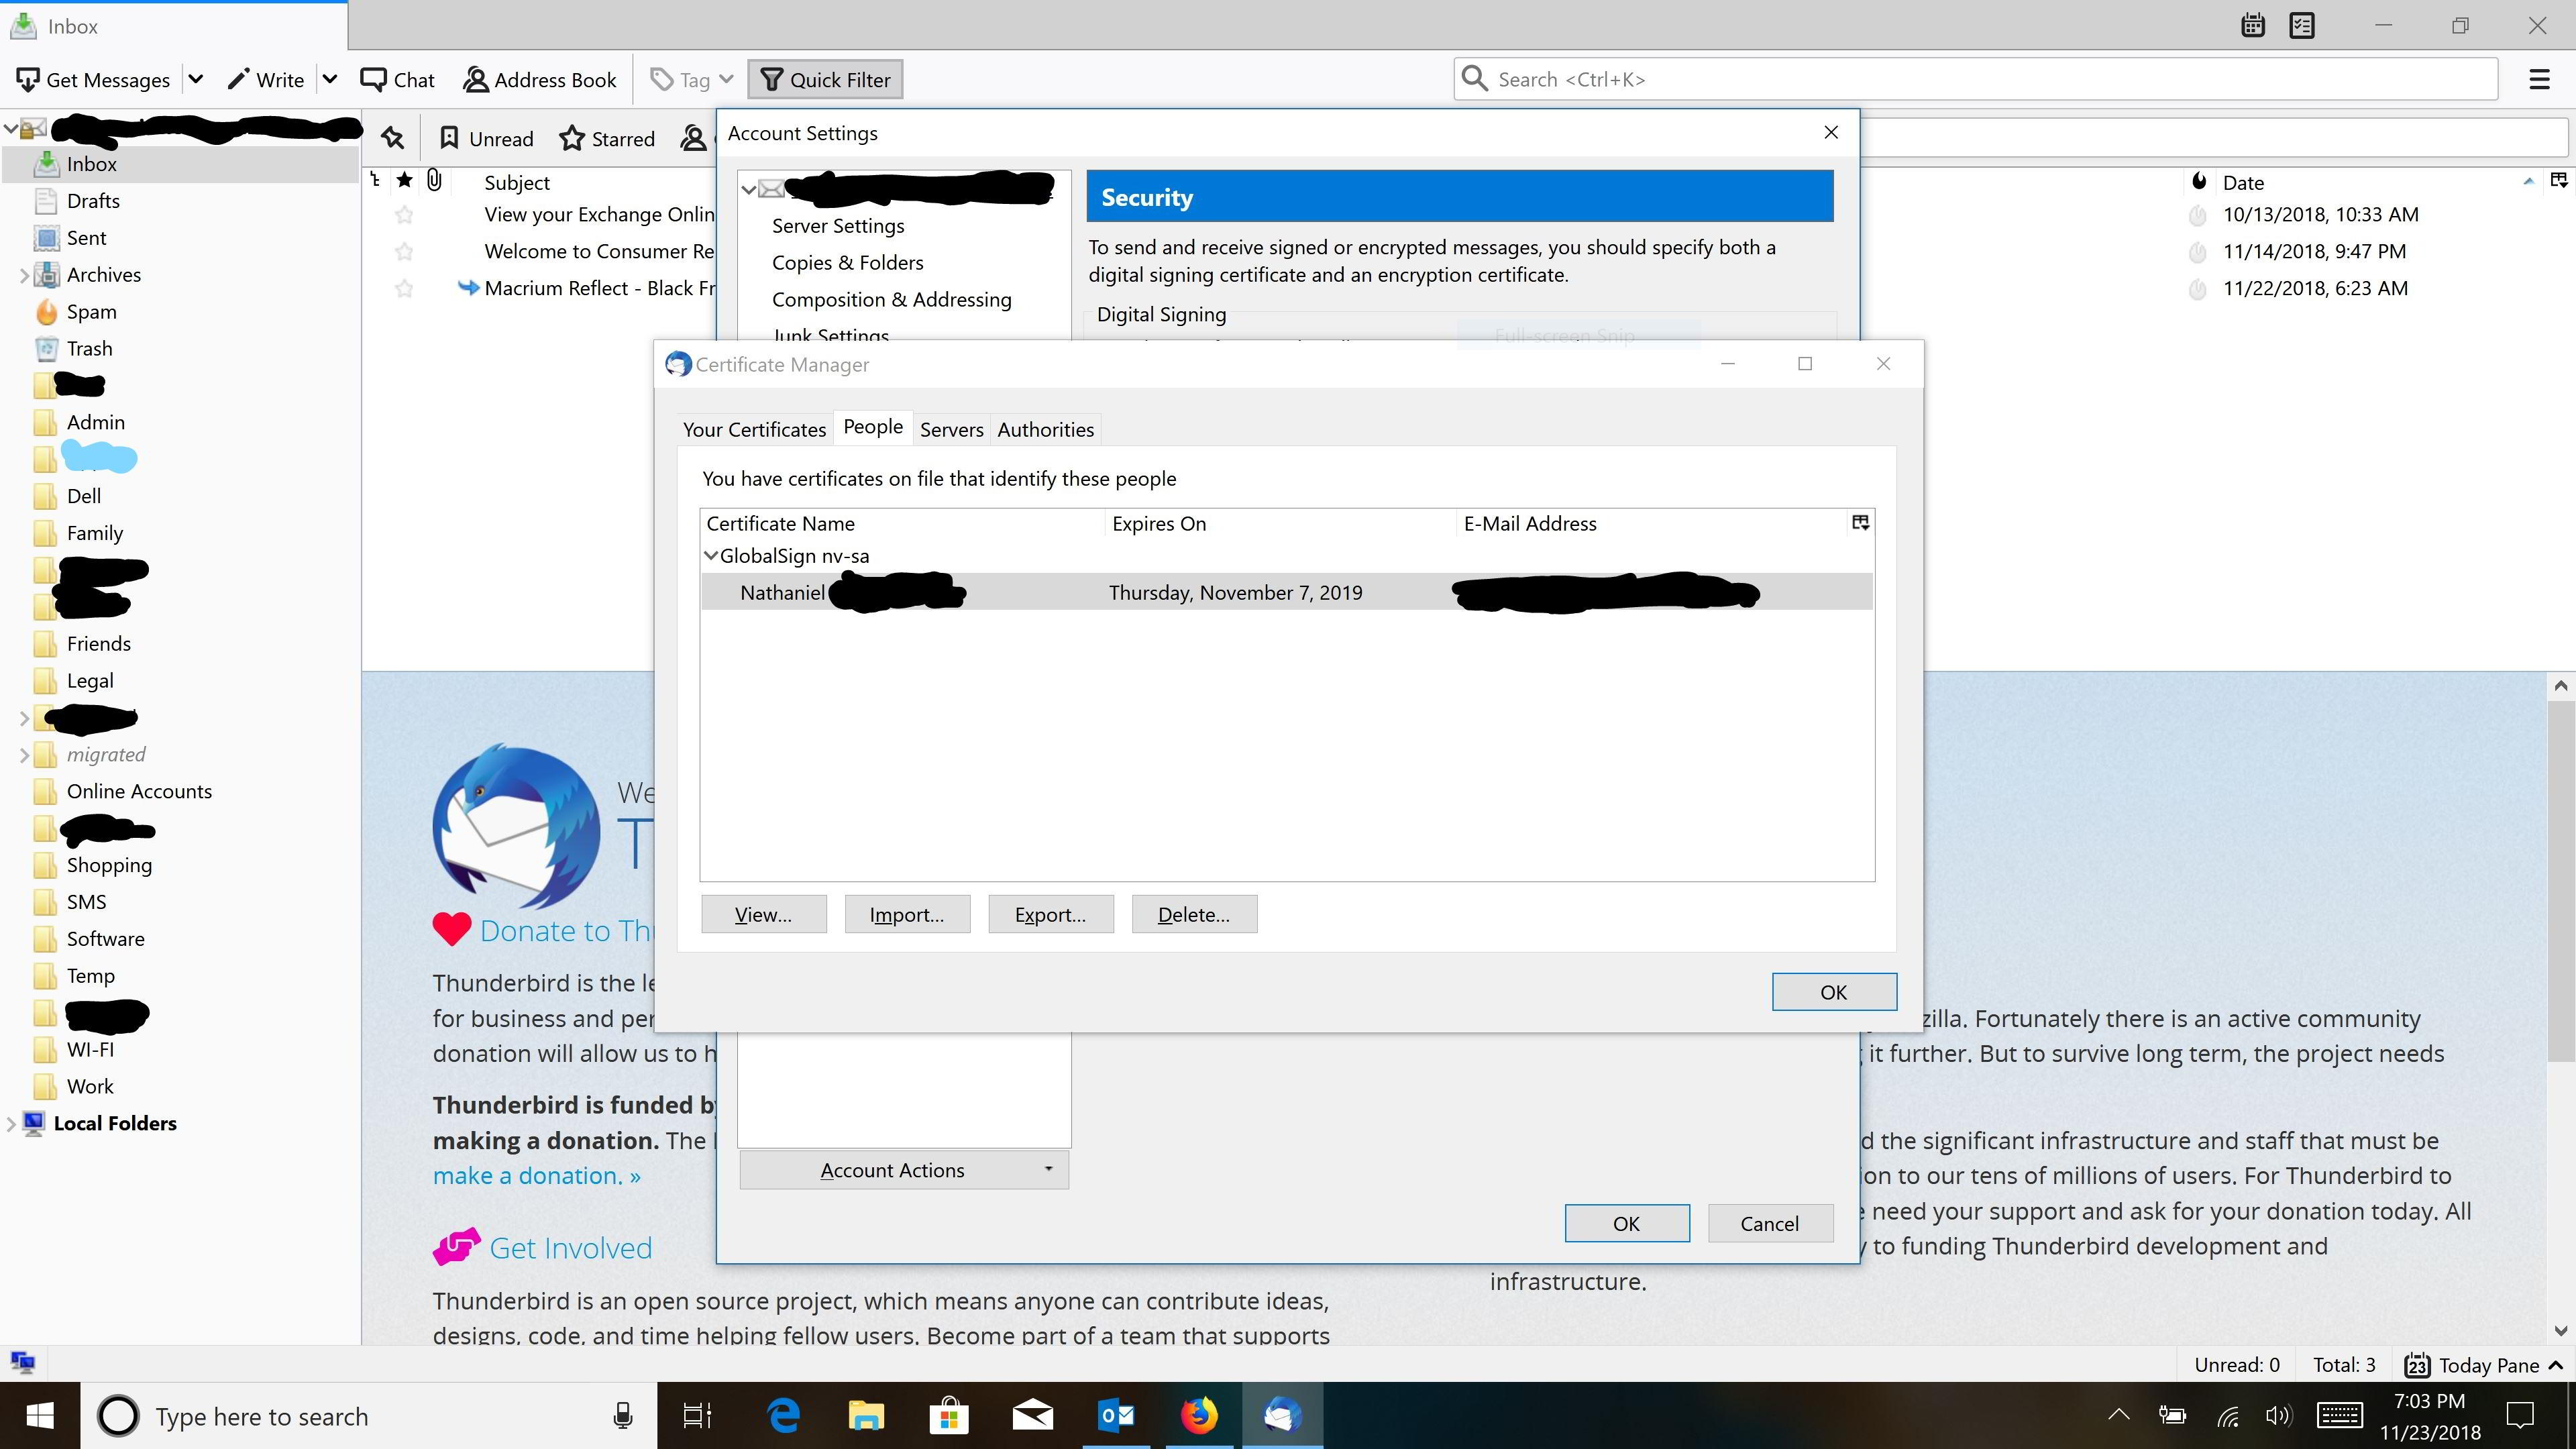Expand the Get Messages dropdown arrow
The image size is (2576, 1449).
(x=196, y=80)
